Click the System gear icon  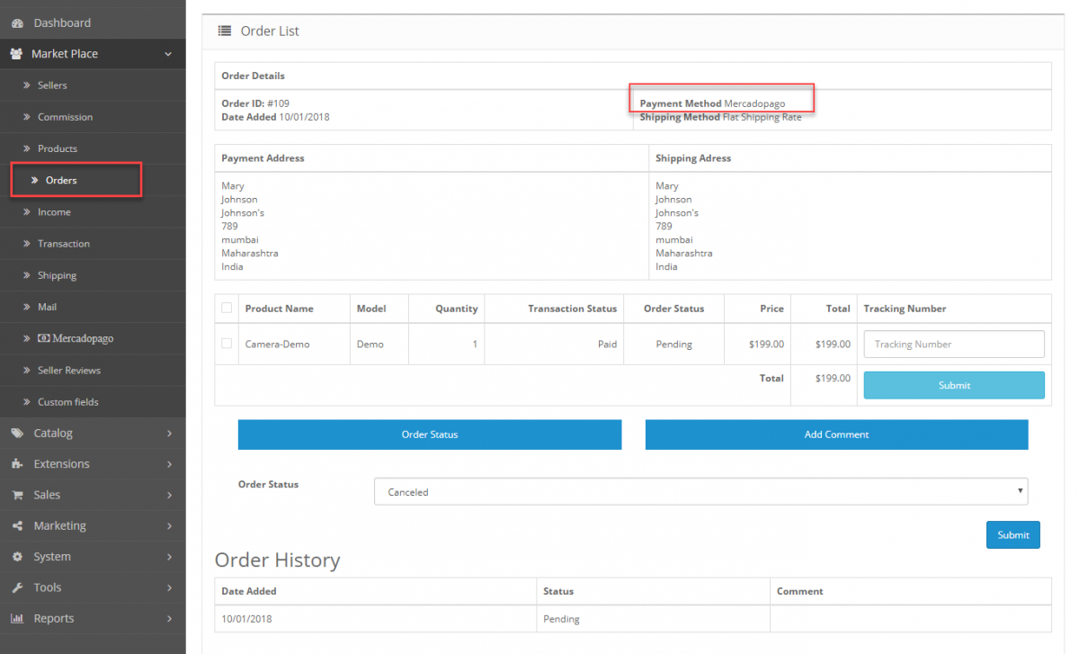click(17, 557)
